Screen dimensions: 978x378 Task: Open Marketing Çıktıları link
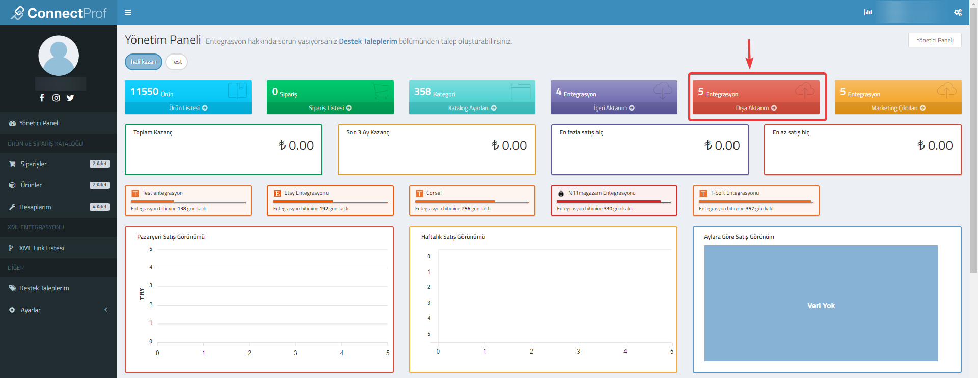[x=898, y=108]
